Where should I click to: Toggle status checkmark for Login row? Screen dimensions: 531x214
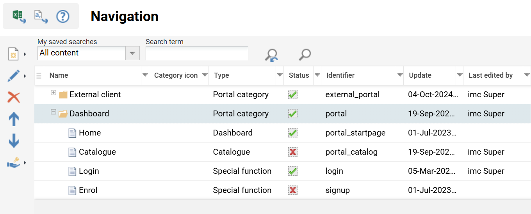point(293,171)
